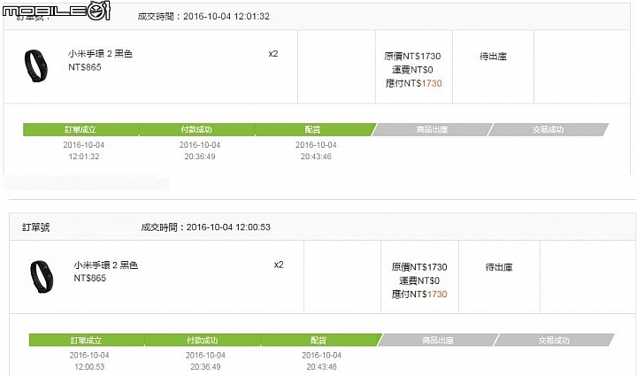Click the Mobile01 logo watermark

click(x=56, y=10)
